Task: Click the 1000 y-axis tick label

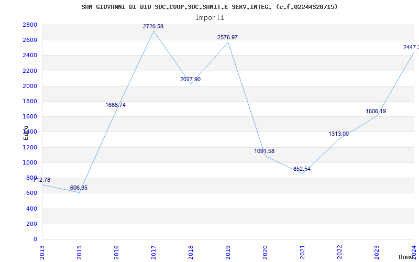Action: tap(30, 162)
